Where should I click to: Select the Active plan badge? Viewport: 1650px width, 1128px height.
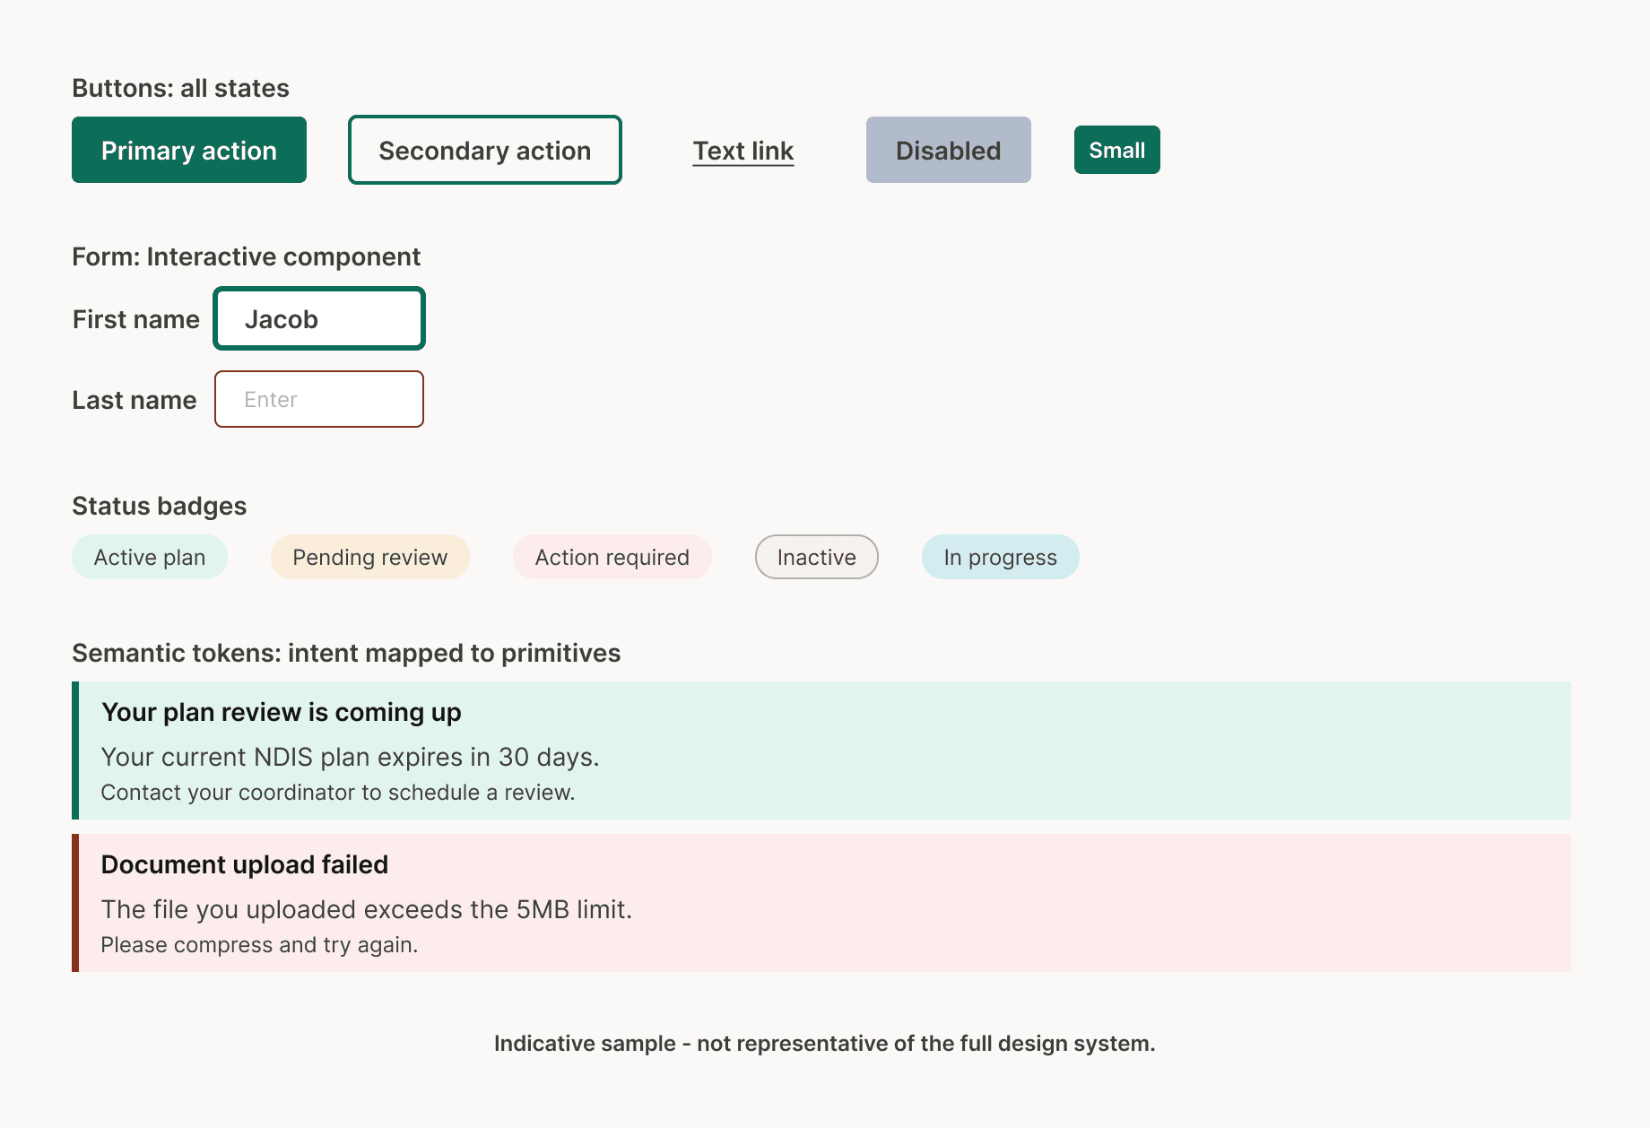click(150, 557)
